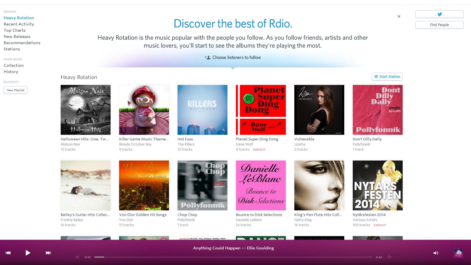Image resolution: width=471 pixels, height=265 pixels.
Task: Go to Top Charts
Action: [x=14, y=30]
